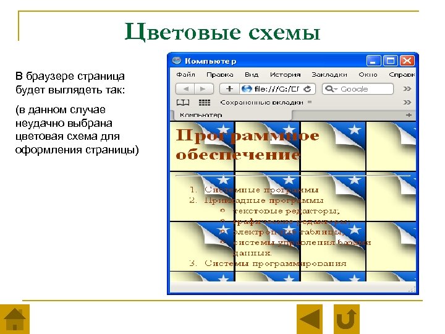Image resolution: width=445 pixels, height=334 pixels.
Task: Click the heading Программное обеспечение
Action: pyautogui.click(x=247, y=145)
